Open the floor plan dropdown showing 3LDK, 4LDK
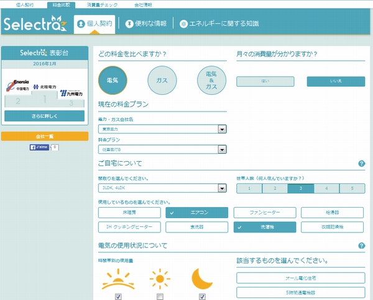 point(162,188)
